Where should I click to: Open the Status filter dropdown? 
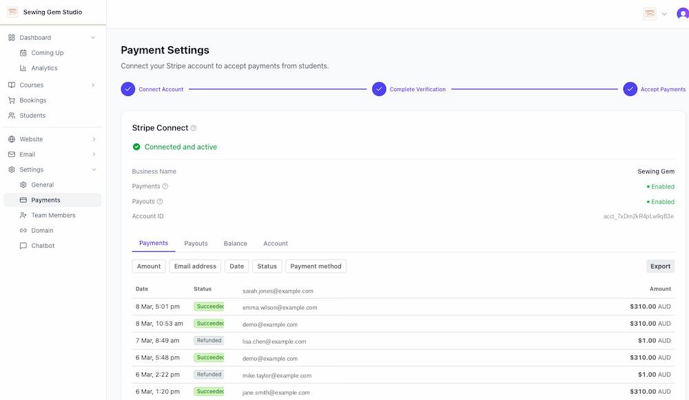click(267, 266)
